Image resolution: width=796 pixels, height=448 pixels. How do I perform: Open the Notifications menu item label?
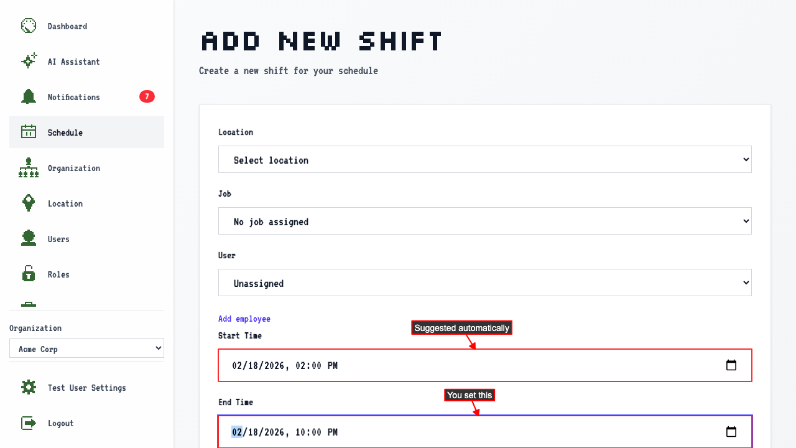coord(74,97)
